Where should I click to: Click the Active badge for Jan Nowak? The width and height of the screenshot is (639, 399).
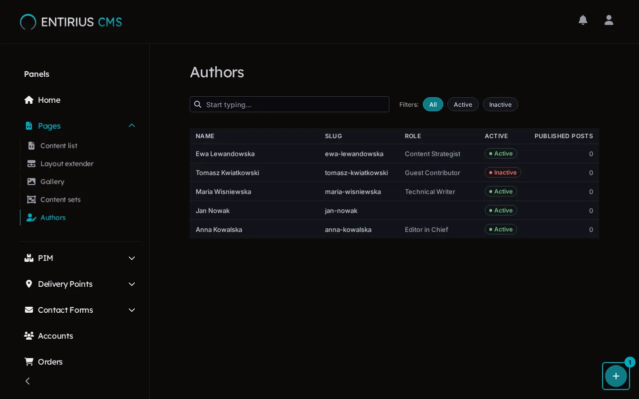(x=501, y=210)
